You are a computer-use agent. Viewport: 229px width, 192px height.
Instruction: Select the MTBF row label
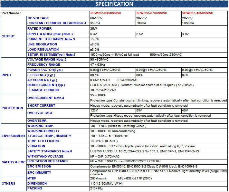(x=32, y=178)
